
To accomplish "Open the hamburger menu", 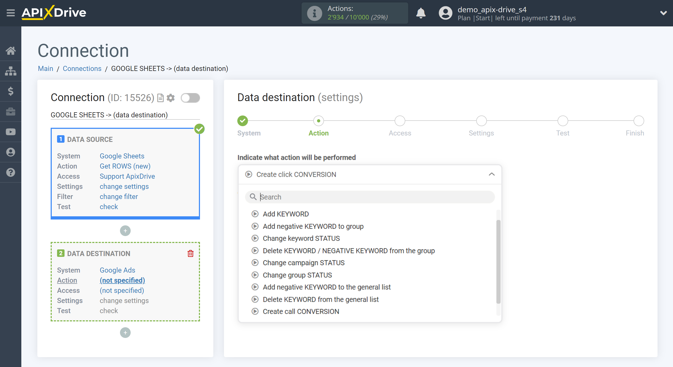I will click(x=11, y=13).
